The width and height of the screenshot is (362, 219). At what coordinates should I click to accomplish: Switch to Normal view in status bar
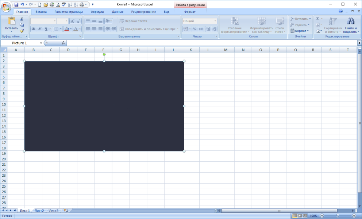pos(295,216)
